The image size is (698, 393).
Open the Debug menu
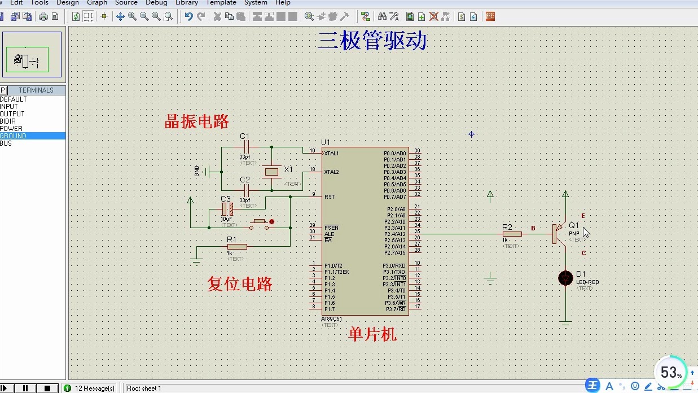click(156, 3)
